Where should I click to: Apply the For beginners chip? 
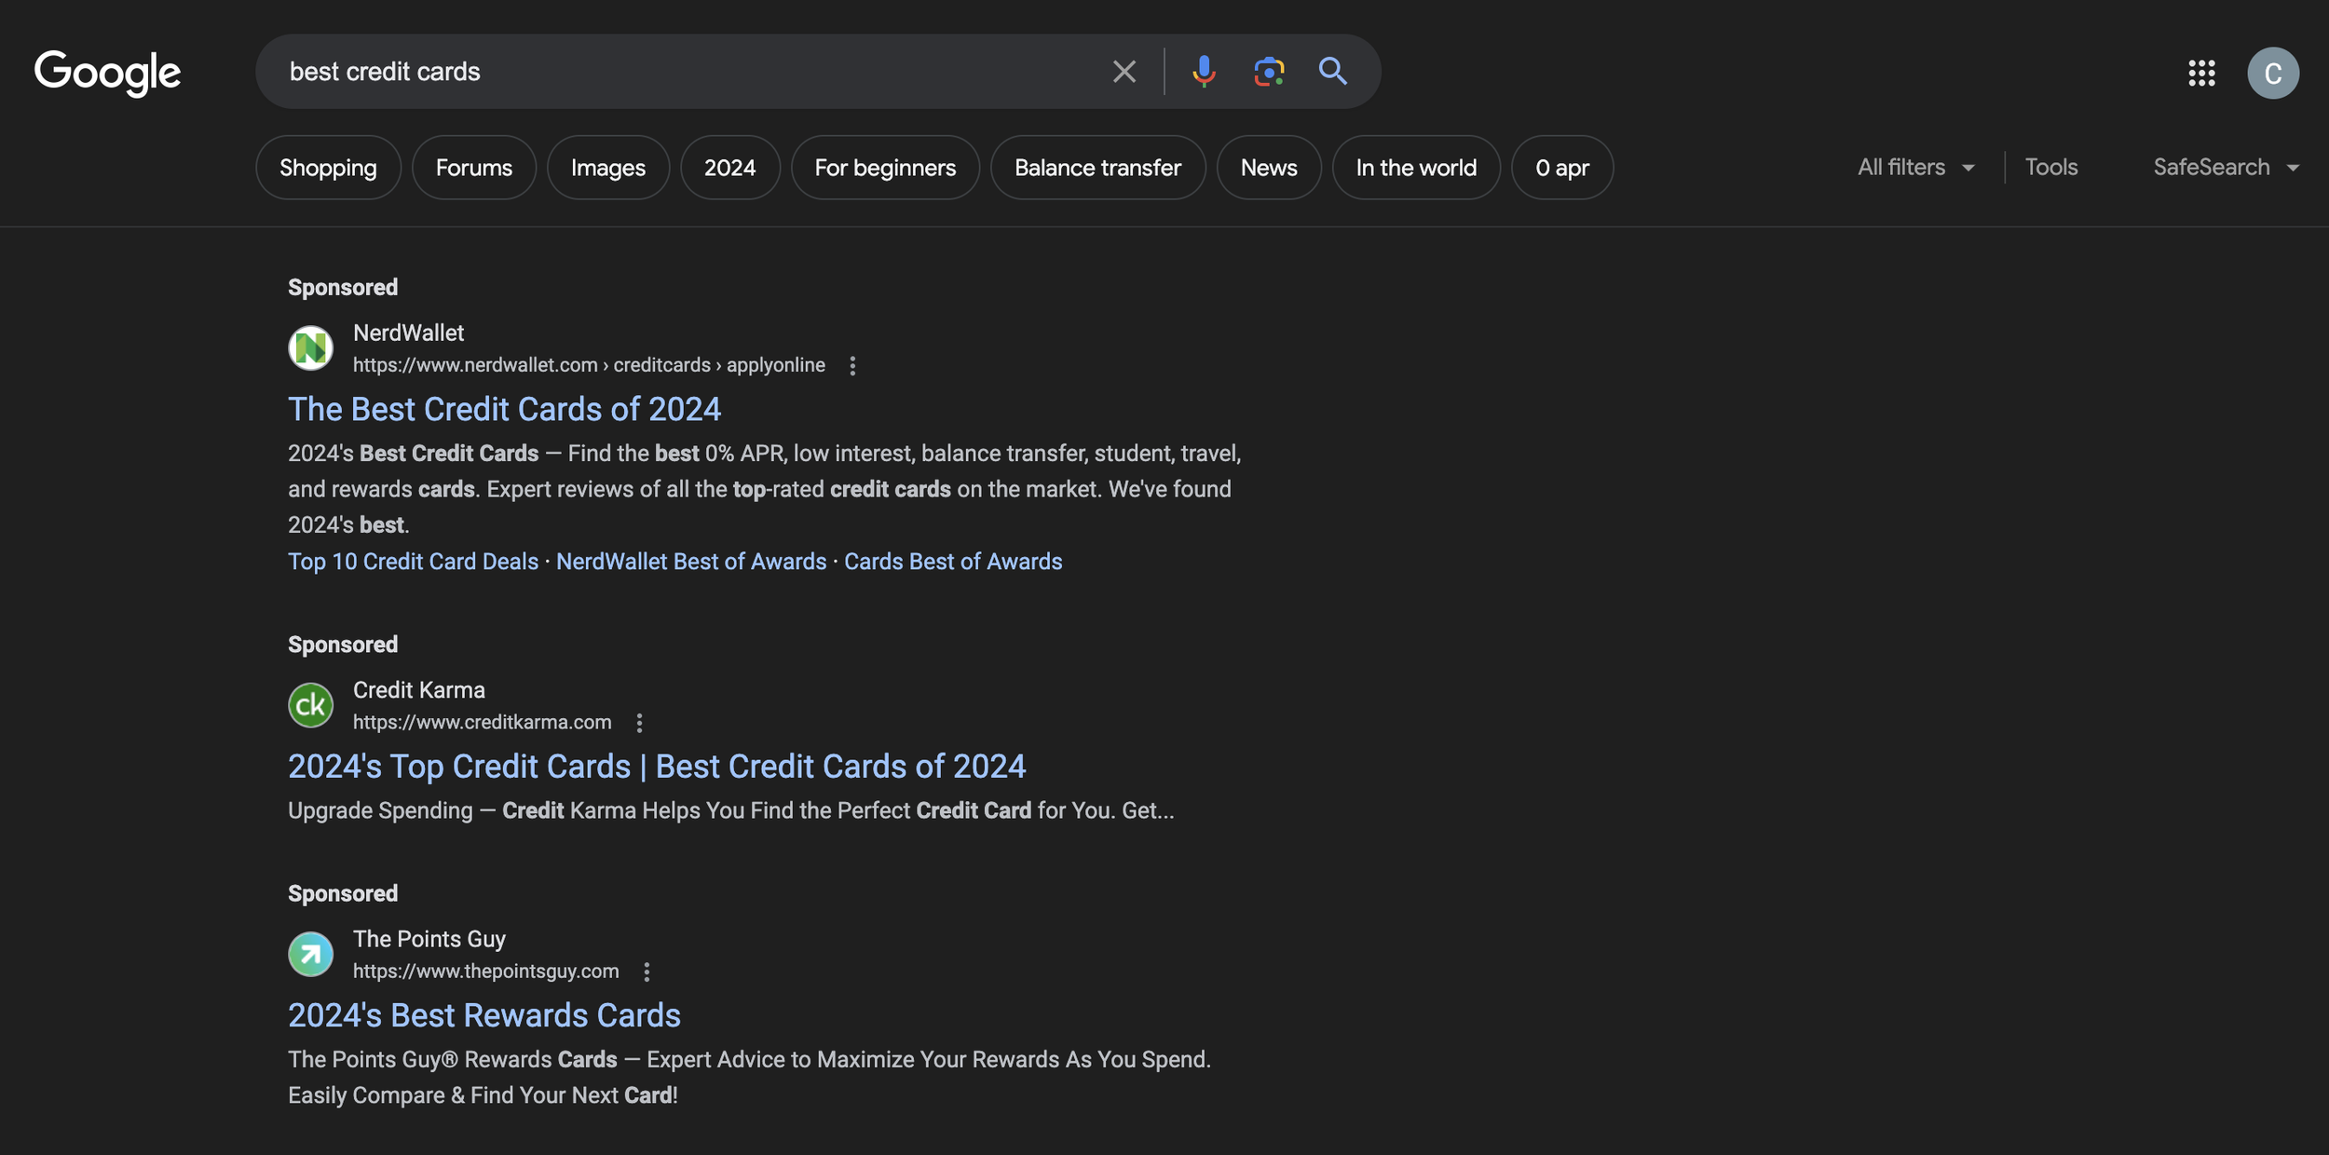click(885, 168)
